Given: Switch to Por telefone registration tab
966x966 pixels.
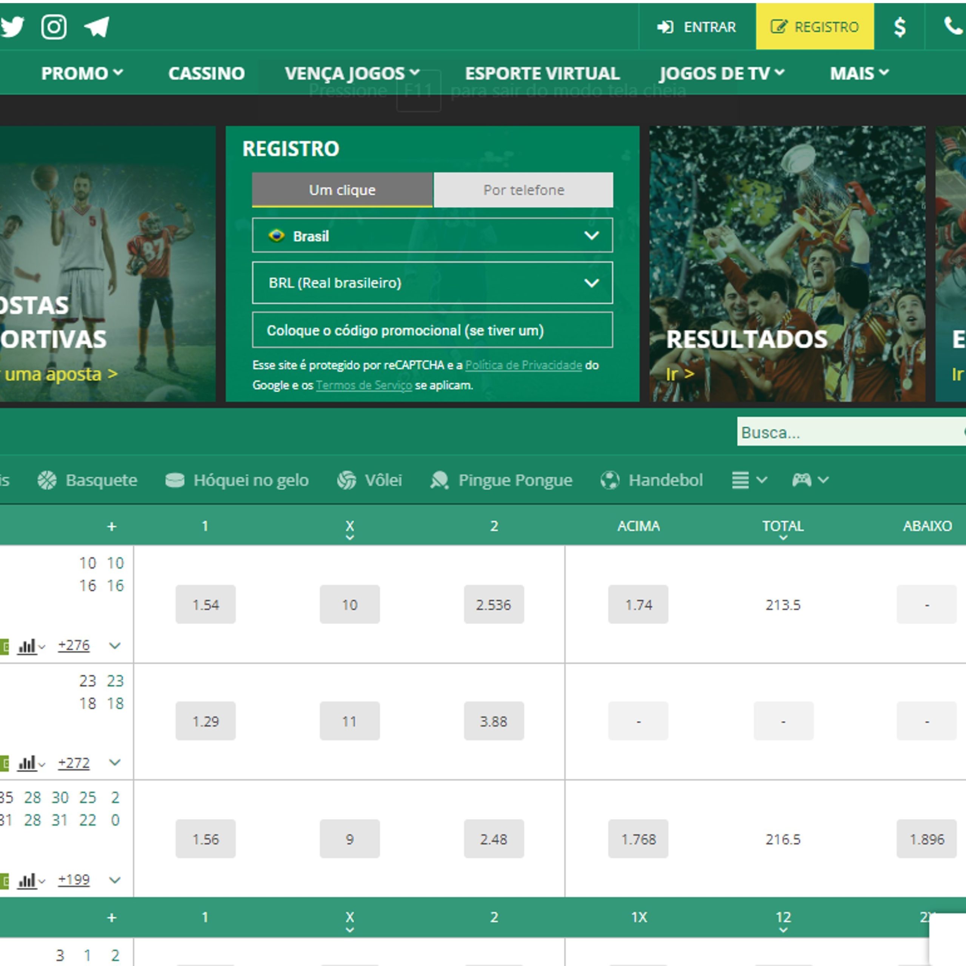Looking at the screenshot, I should (x=523, y=190).
